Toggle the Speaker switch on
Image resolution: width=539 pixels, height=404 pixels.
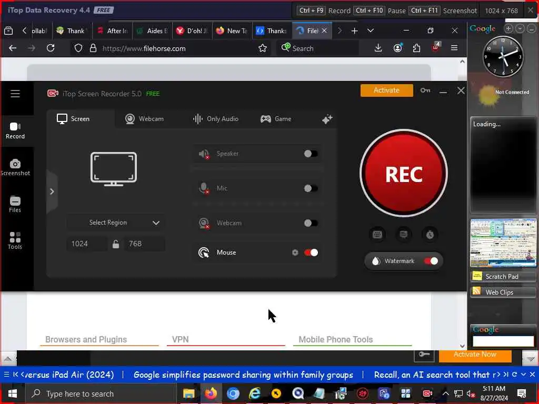311,154
